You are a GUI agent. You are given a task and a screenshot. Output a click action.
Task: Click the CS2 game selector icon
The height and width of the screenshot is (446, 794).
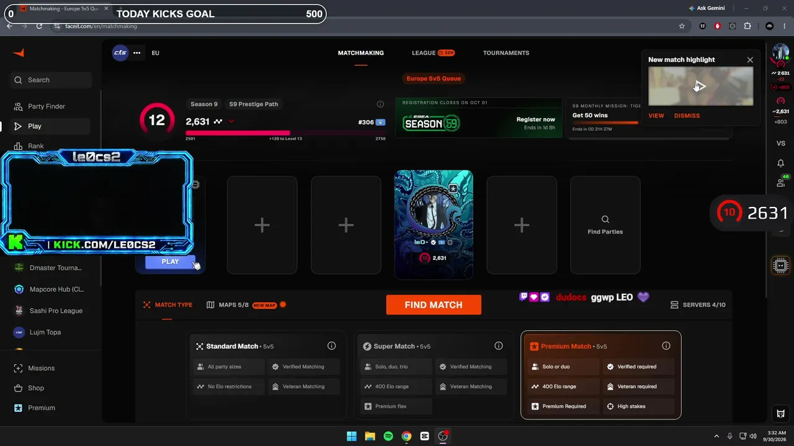click(x=120, y=53)
